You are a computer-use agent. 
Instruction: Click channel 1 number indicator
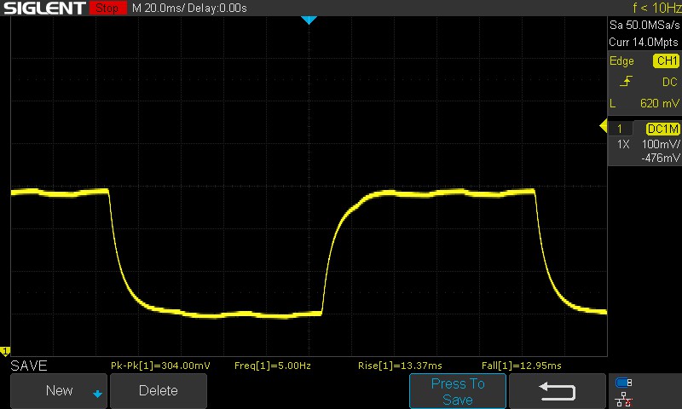[620, 129]
